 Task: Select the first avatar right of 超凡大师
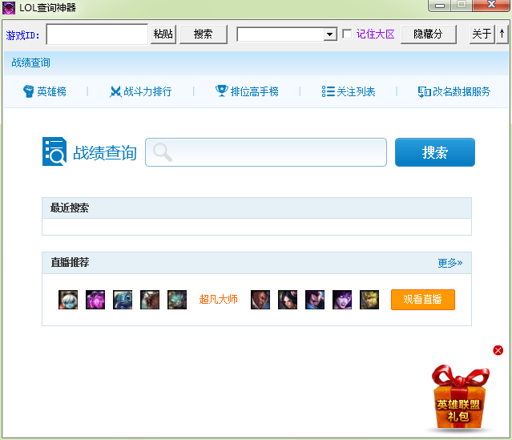coord(260,300)
